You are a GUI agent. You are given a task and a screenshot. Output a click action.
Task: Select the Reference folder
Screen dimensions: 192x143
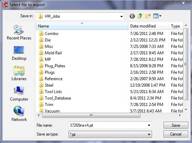coord(51,79)
